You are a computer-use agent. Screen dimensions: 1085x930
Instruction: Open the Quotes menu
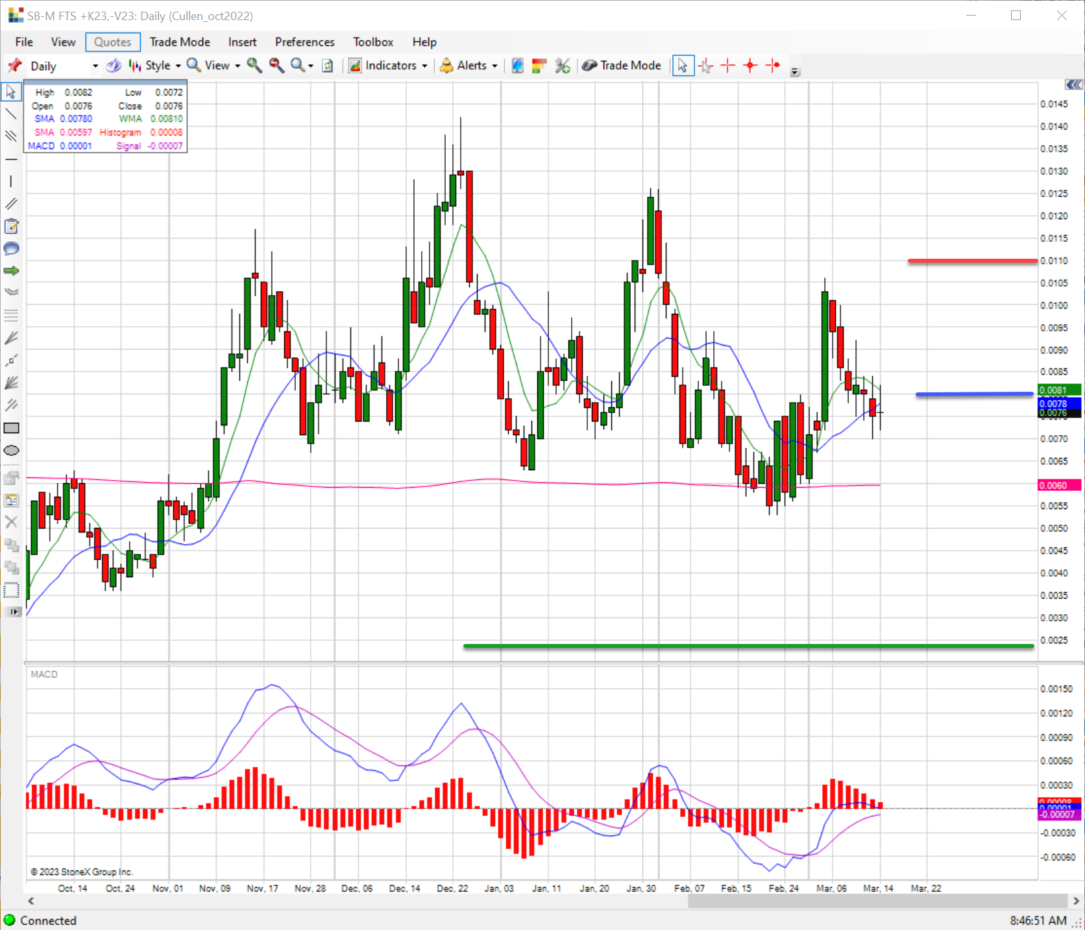pyautogui.click(x=113, y=42)
